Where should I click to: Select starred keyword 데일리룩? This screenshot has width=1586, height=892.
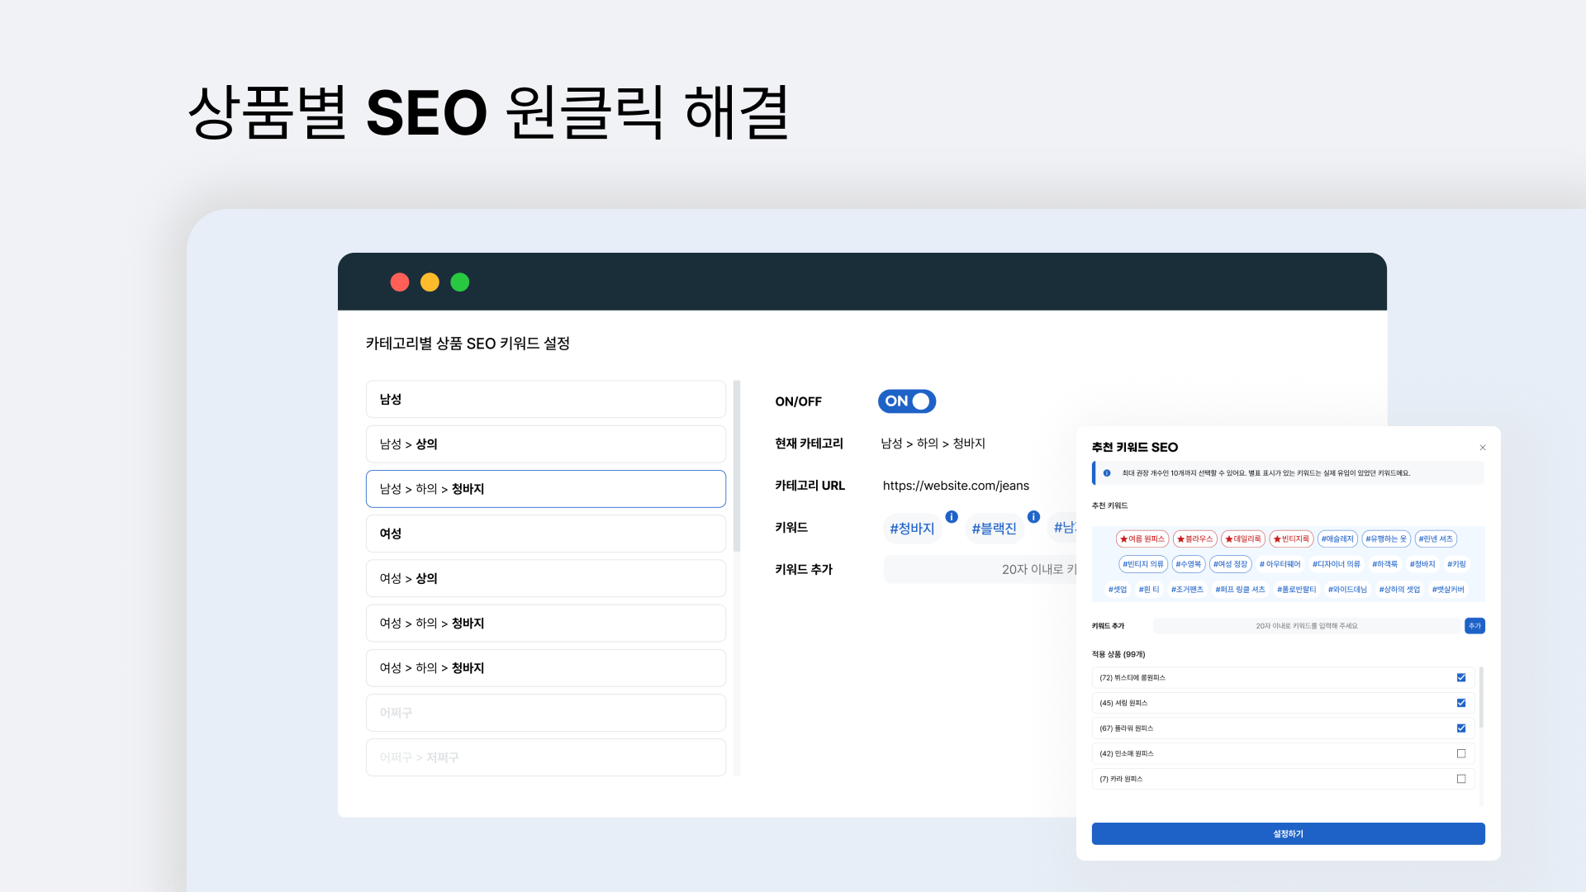click(x=1243, y=539)
